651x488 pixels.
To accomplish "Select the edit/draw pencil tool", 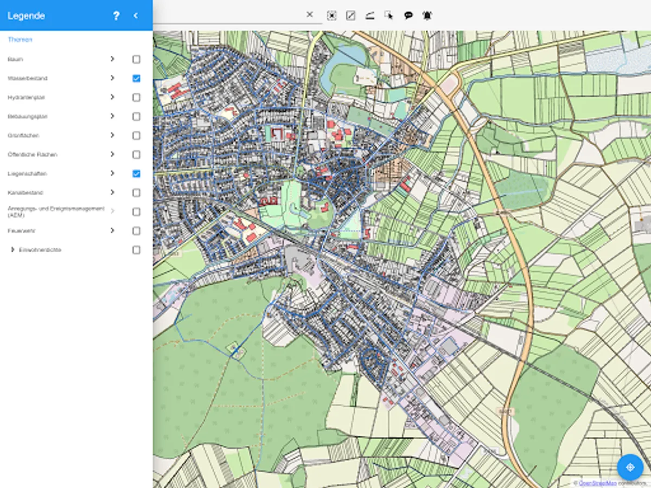I will pyautogui.click(x=350, y=15).
